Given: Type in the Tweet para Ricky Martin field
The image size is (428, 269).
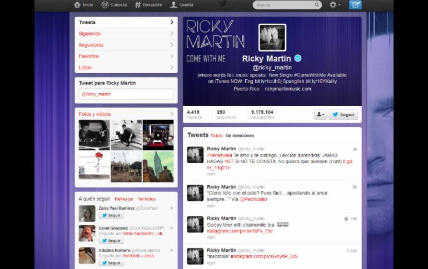Looking at the screenshot, I should pyautogui.click(x=126, y=94).
